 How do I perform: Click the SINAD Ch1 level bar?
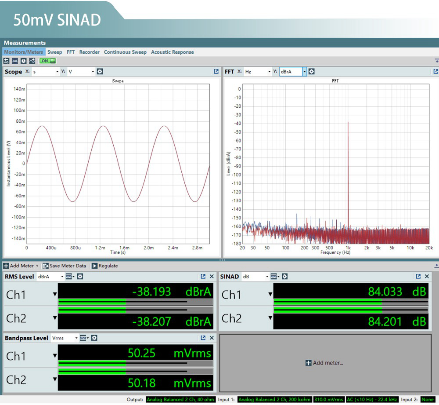coord(350,302)
